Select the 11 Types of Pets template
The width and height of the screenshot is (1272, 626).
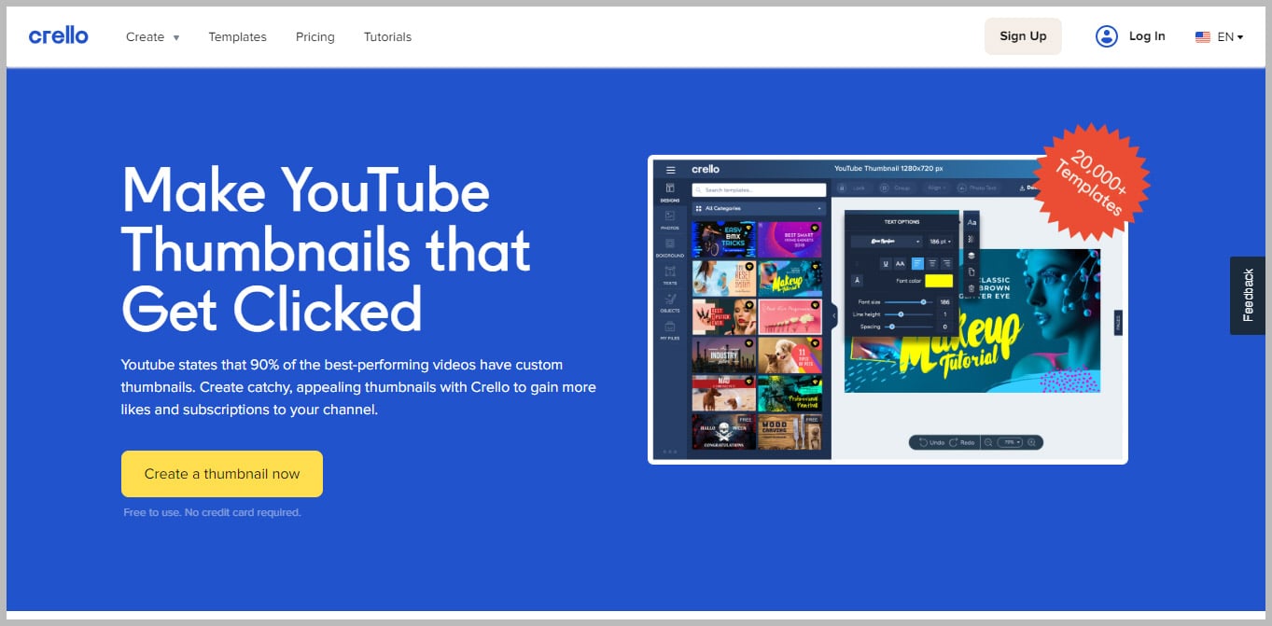[790, 355]
